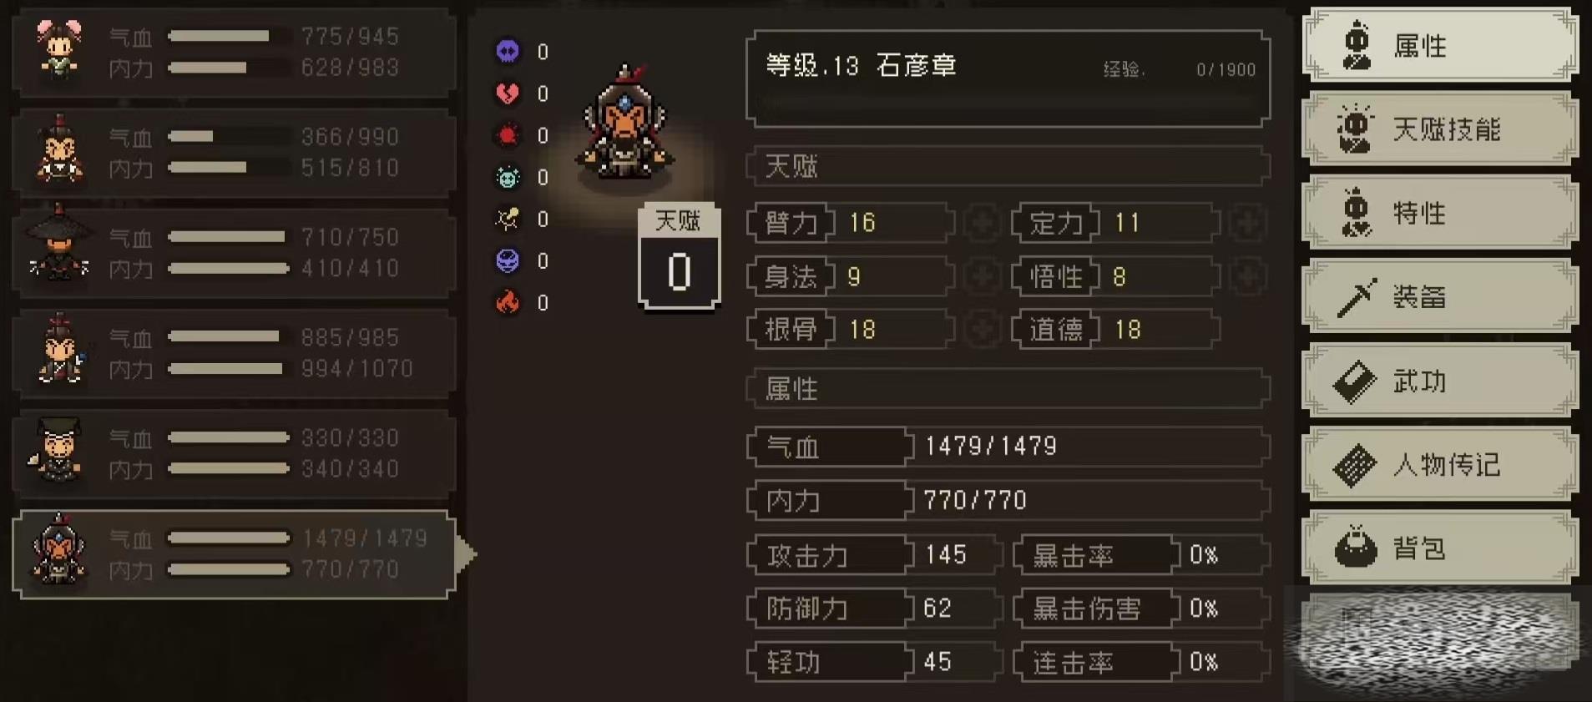
Task: Click the bag icon on 背包 tab
Action: click(1357, 548)
